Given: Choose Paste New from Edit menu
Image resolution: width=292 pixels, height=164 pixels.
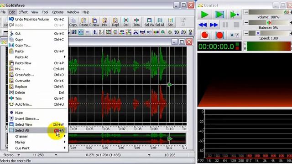Looking at the screenshot, I should 38,63.
